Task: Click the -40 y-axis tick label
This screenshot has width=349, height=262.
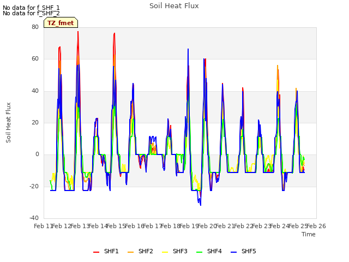Action: 34,218
